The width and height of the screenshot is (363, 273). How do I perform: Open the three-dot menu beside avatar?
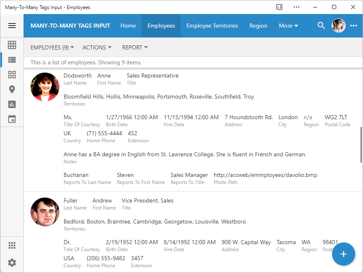pos(354,26)
